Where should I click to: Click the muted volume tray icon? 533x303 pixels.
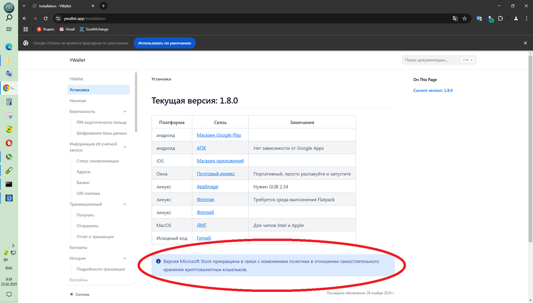[x=6, y=259]
